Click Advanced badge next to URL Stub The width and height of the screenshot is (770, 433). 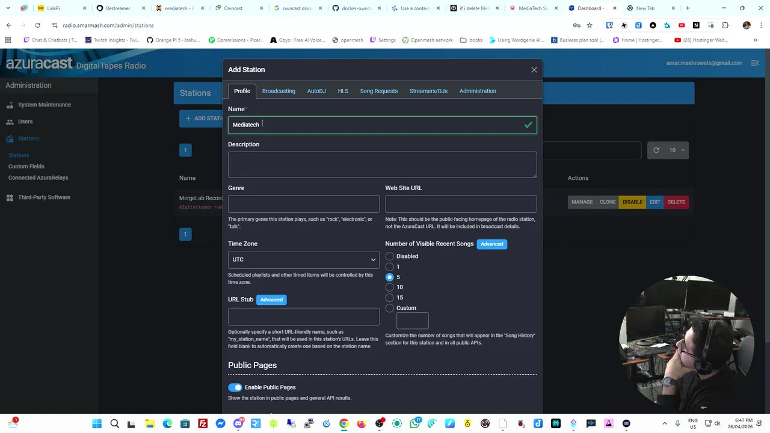(x=271, y=299)
